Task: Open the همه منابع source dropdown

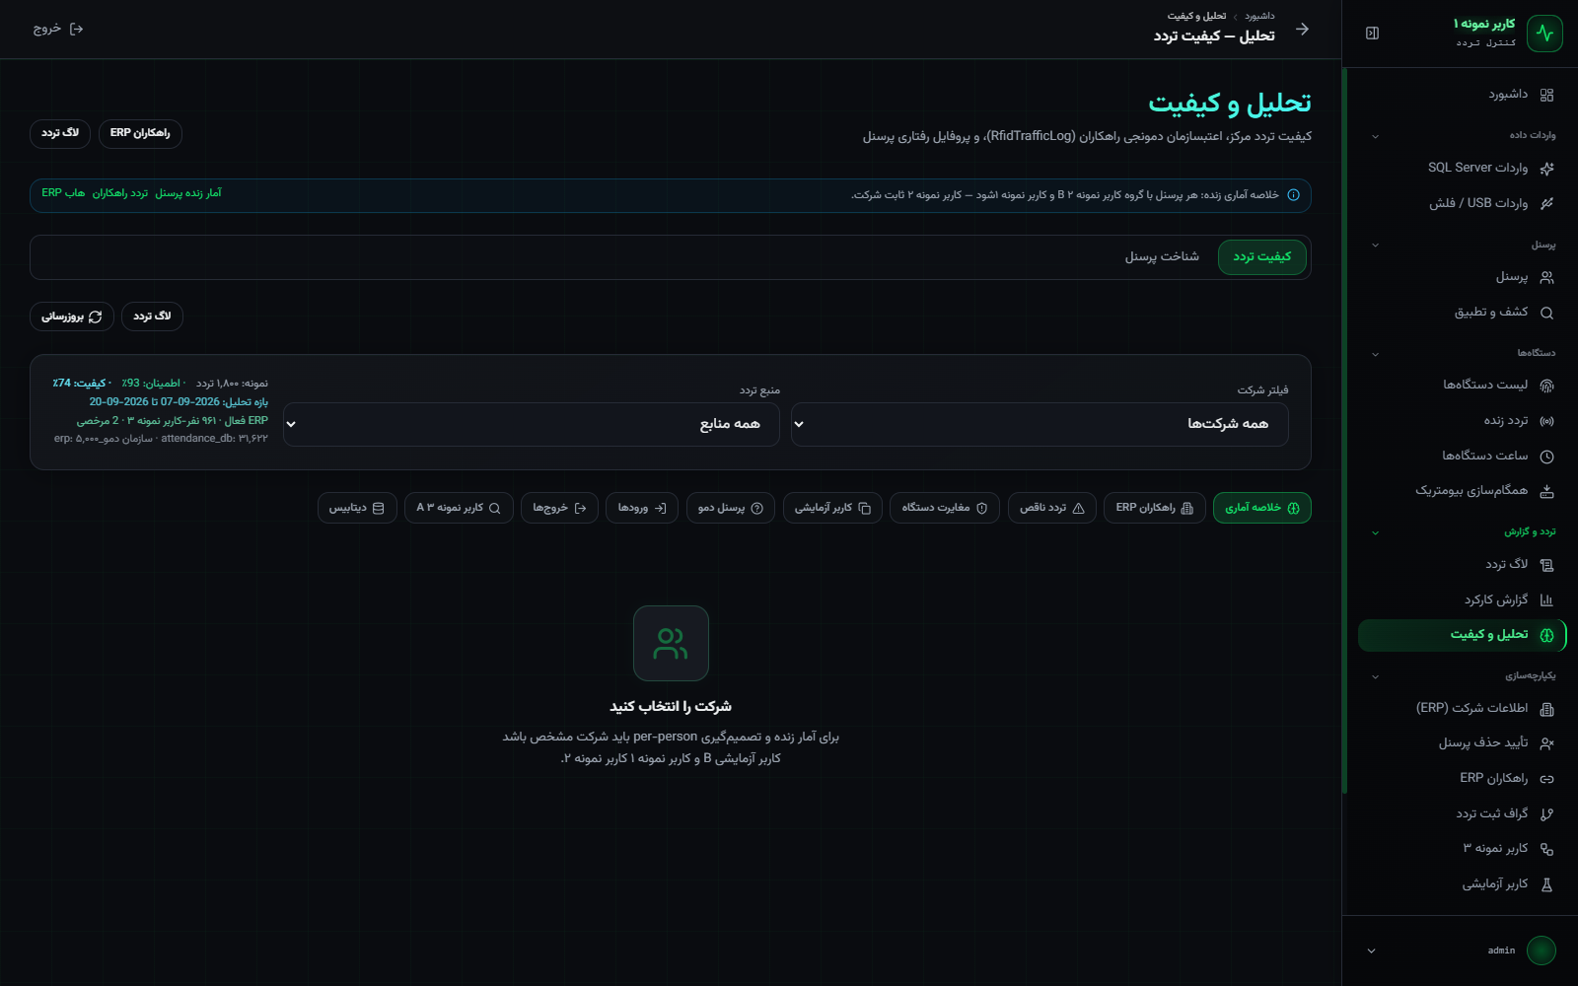Action: pyautogui.click(x=532, y=424)
